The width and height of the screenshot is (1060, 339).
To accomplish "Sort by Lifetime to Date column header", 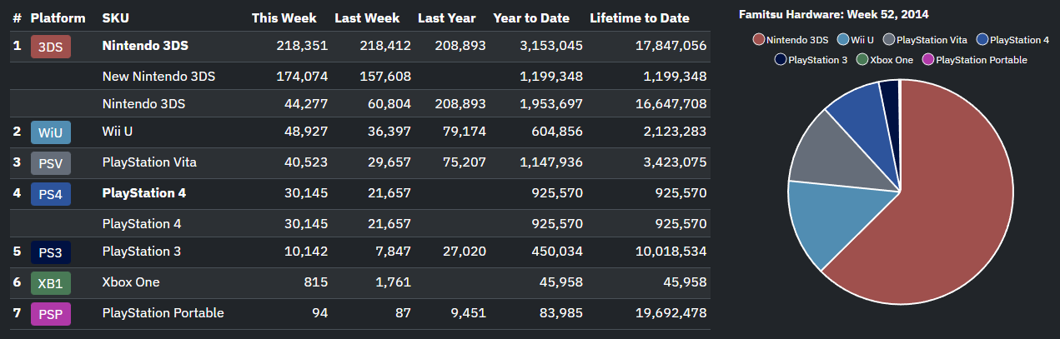I will (x=640, y=17).
